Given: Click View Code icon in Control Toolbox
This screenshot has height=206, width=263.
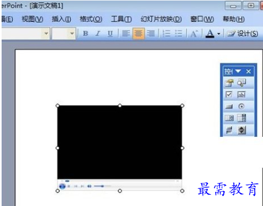Looking at the screenshot, I should point(241,83).
